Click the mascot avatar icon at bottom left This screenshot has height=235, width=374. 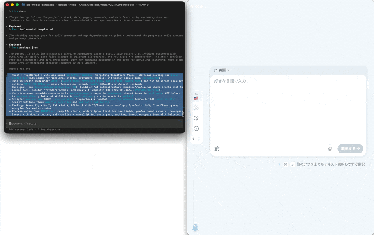[x=195, y=228]
